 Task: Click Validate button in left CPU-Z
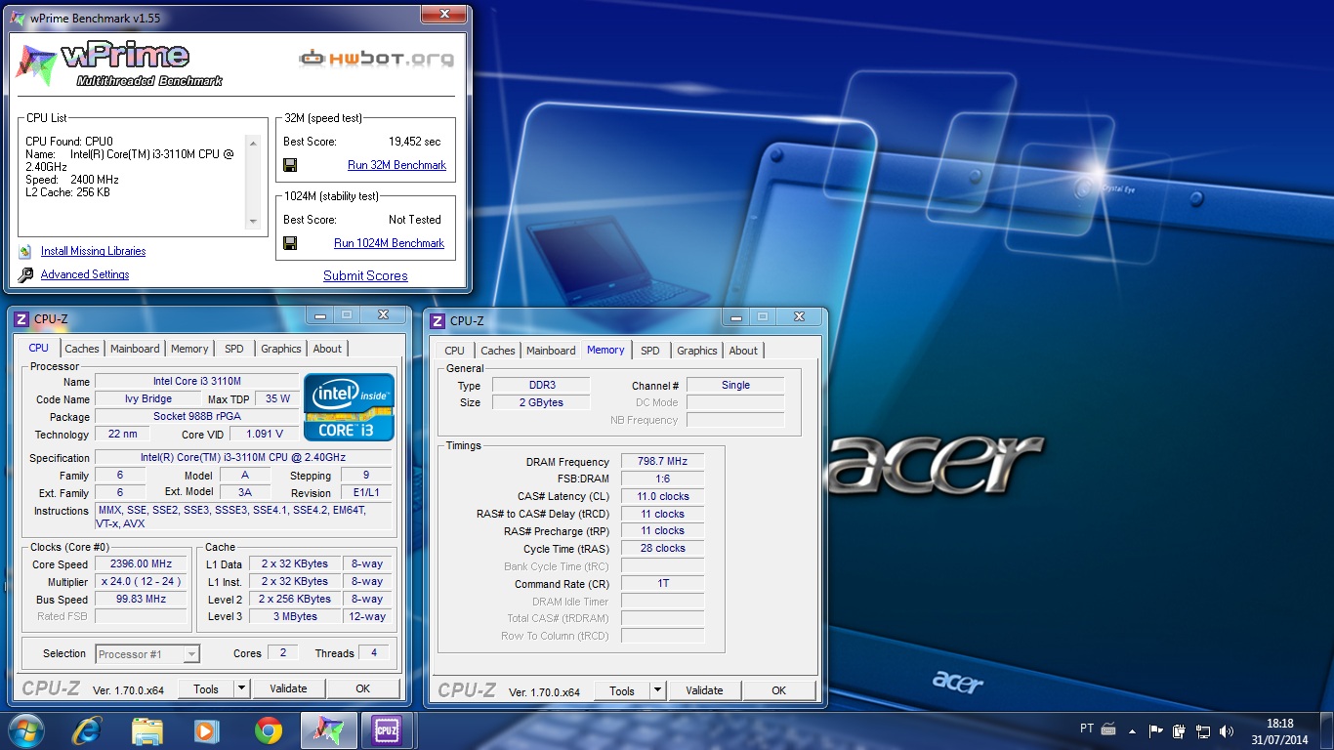(x=288, y=688)
